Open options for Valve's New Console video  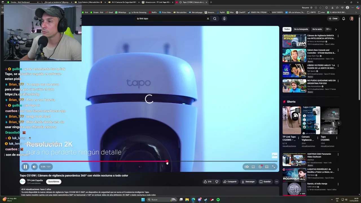pyautogui.click(x=338, y=51)
